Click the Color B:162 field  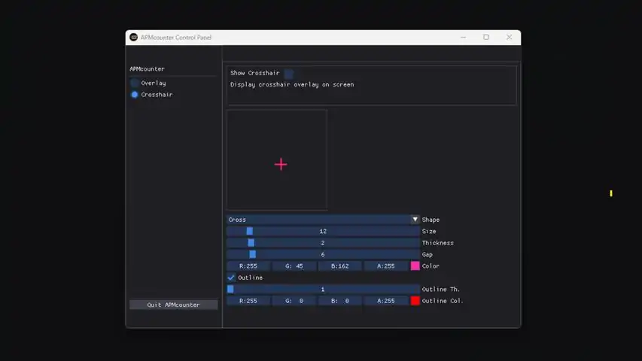coord(340,266)
